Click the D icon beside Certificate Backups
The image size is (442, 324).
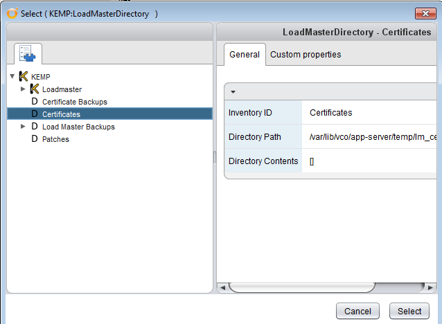(35, 102)
